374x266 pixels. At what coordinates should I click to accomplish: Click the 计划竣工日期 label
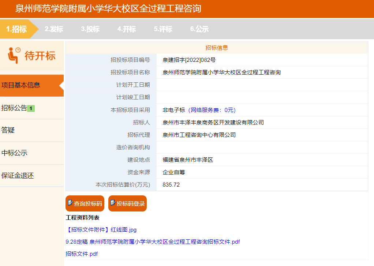coord(133,97)
